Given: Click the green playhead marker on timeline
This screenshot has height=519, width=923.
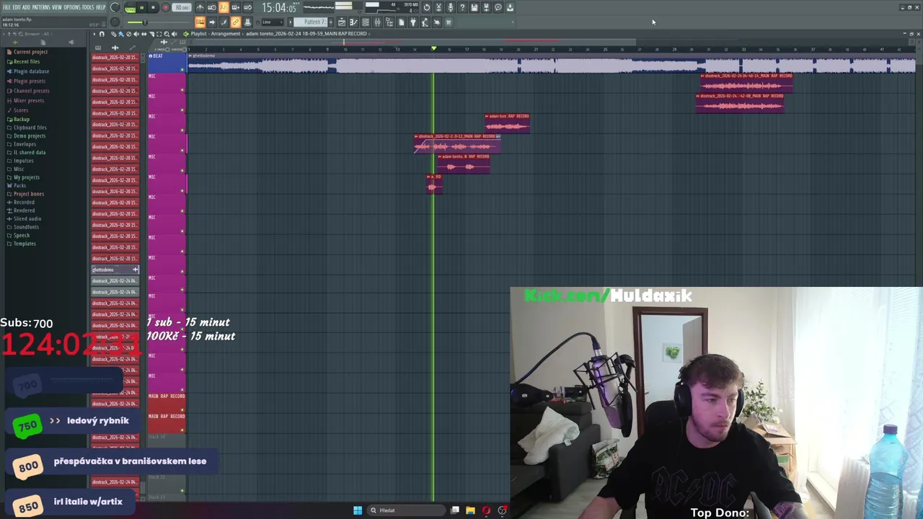Looking at the screenshot, I should tap(433, 48).
